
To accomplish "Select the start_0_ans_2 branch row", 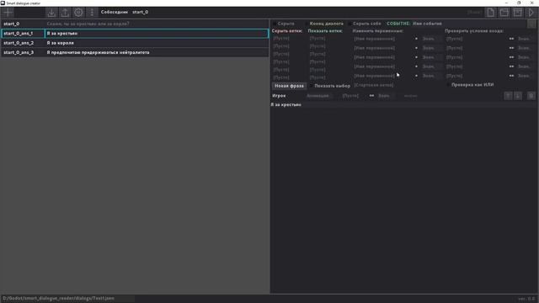I will (x=135, y=43).
